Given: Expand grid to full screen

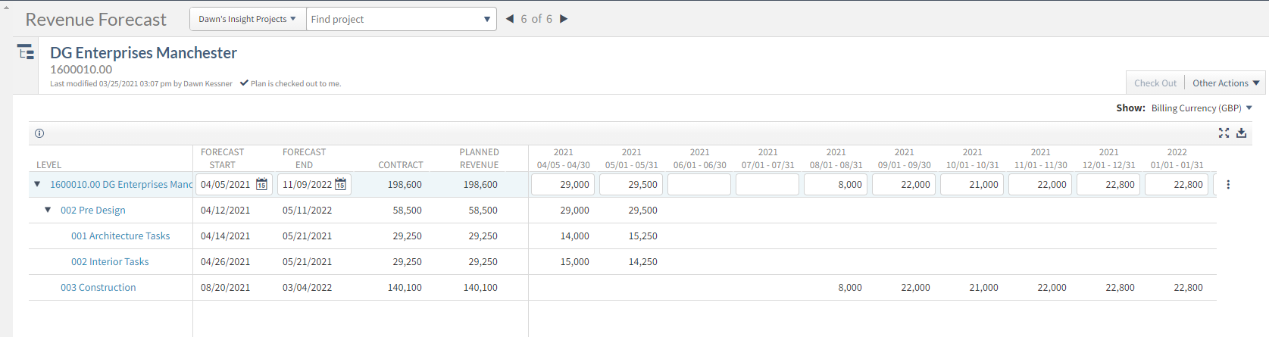Looking at the screenshot, I should point(1224,133).
